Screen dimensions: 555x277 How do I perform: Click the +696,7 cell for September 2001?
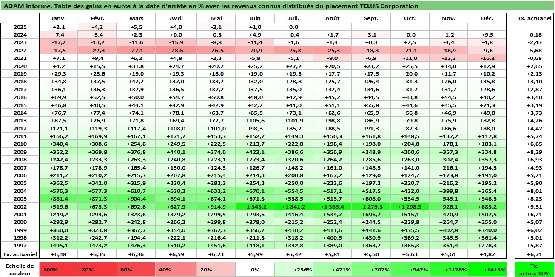(371, 215)
